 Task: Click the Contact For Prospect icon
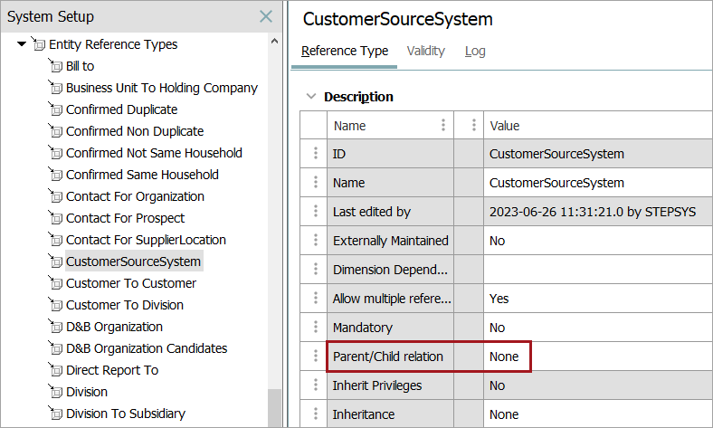pyautogui.click(x=55, y=218)
